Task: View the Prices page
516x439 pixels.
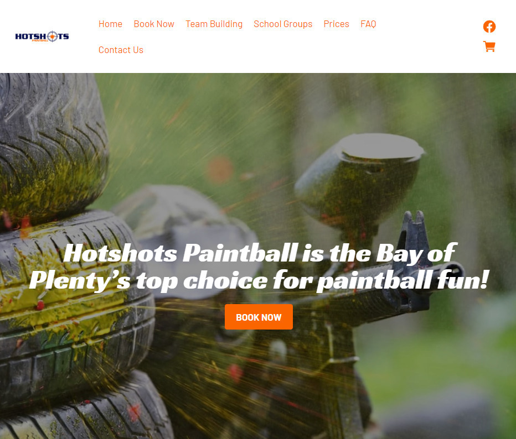Action: (x=336, y=24)
